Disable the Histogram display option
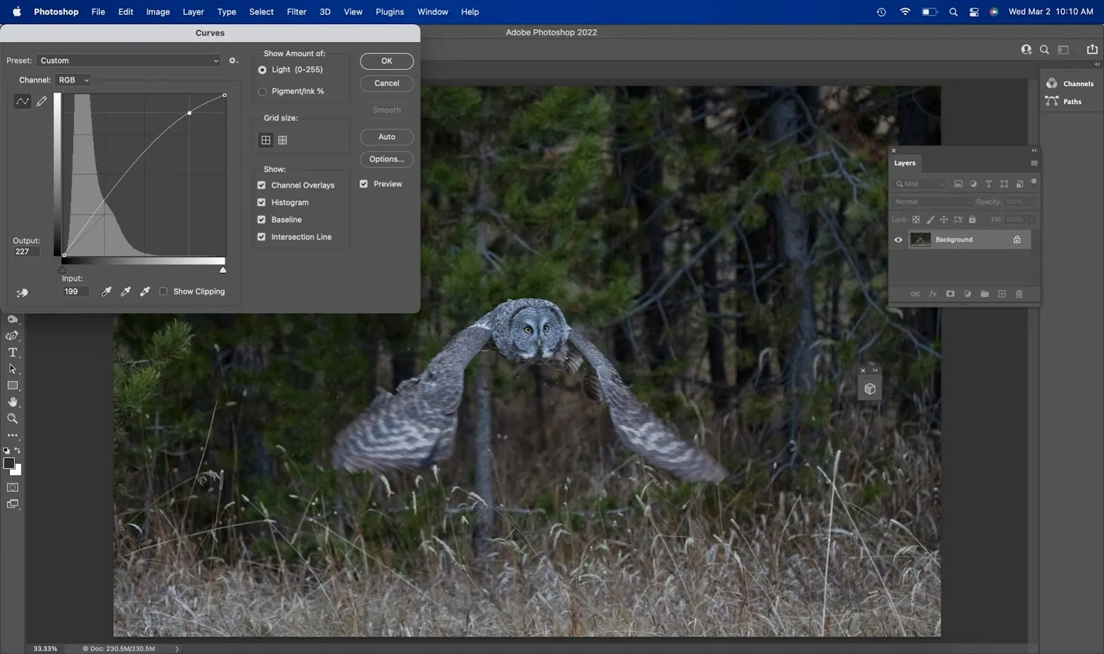1104x654 pixels. pos(261,202)
